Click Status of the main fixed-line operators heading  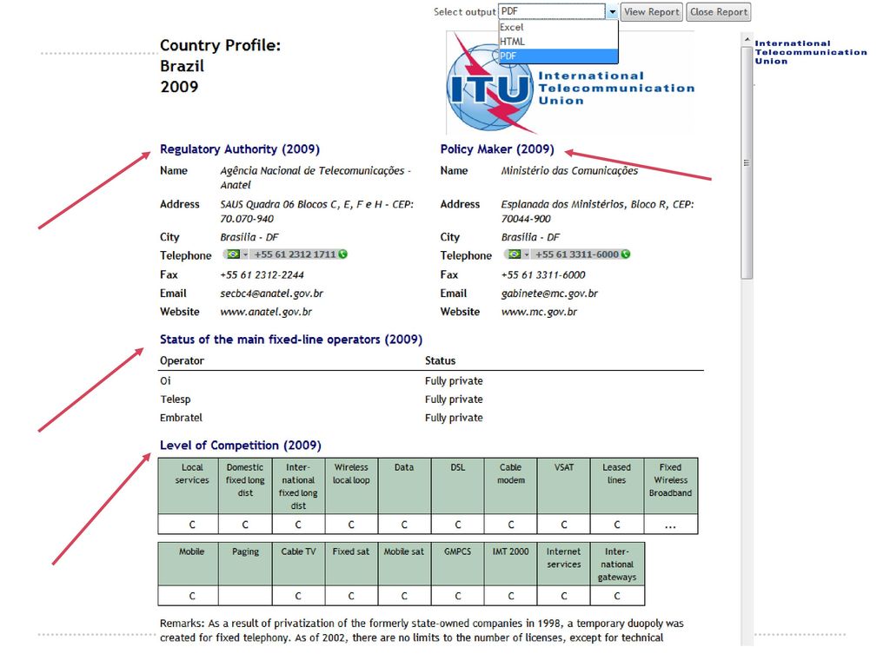click(x=290, y=340)
